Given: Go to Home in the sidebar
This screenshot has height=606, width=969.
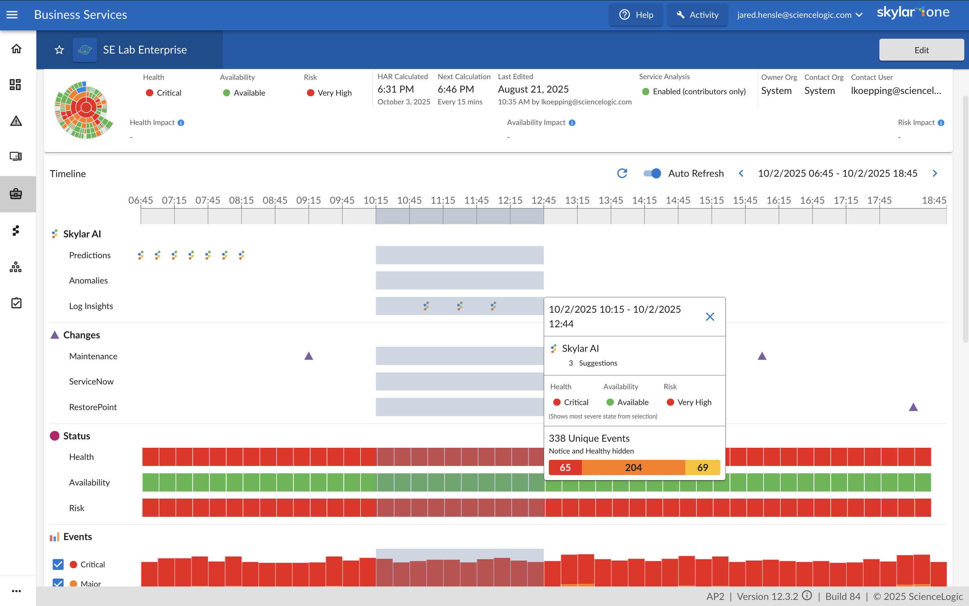Looking at the screenshot, I should point(16,48).
